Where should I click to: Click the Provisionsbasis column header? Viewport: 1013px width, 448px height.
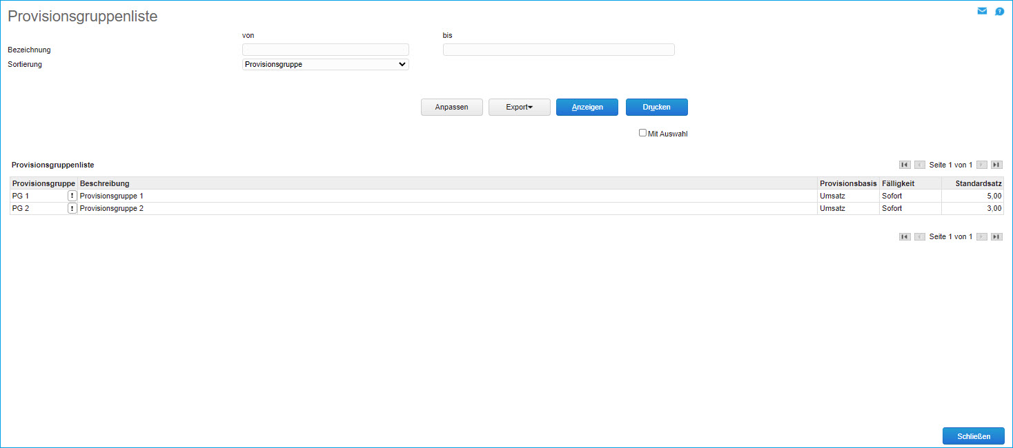[848, 183]
